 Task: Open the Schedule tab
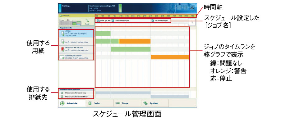72,103
